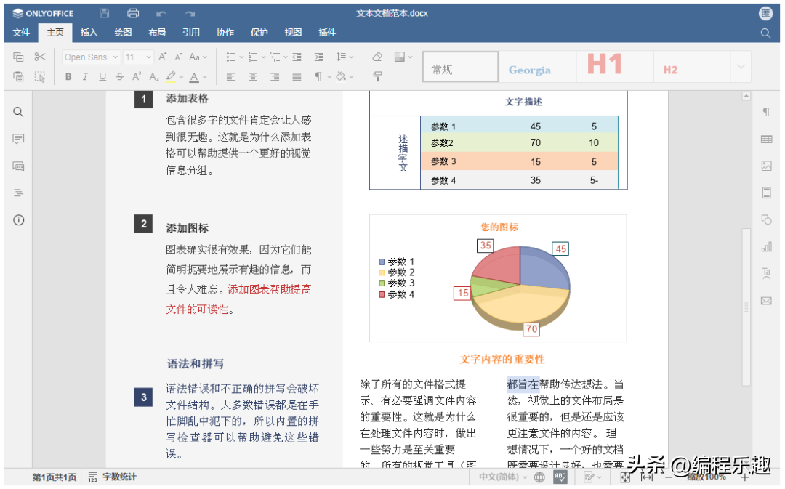Expand the paragraph styles gallery arrow
The height and width of the screenshot is (489, 785).
[741, 67]
